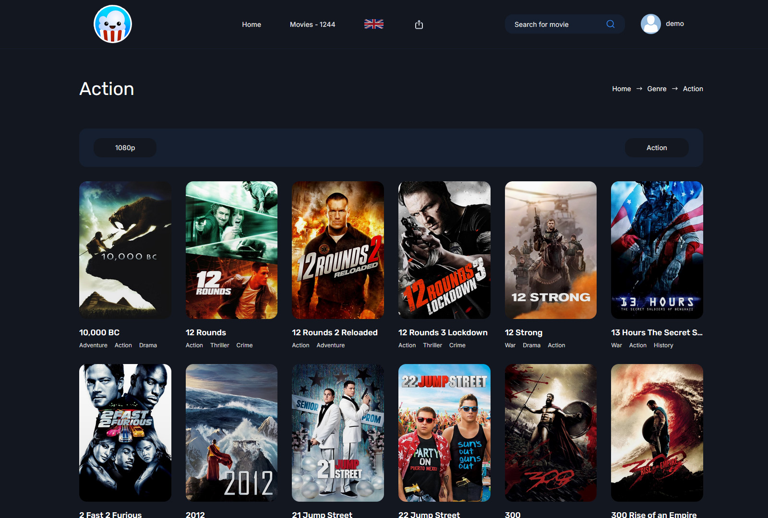Expand the Action genre filter dropdown
Viewport: 768px width, 518px height.
pyautogui.click(x=656, y=148)
